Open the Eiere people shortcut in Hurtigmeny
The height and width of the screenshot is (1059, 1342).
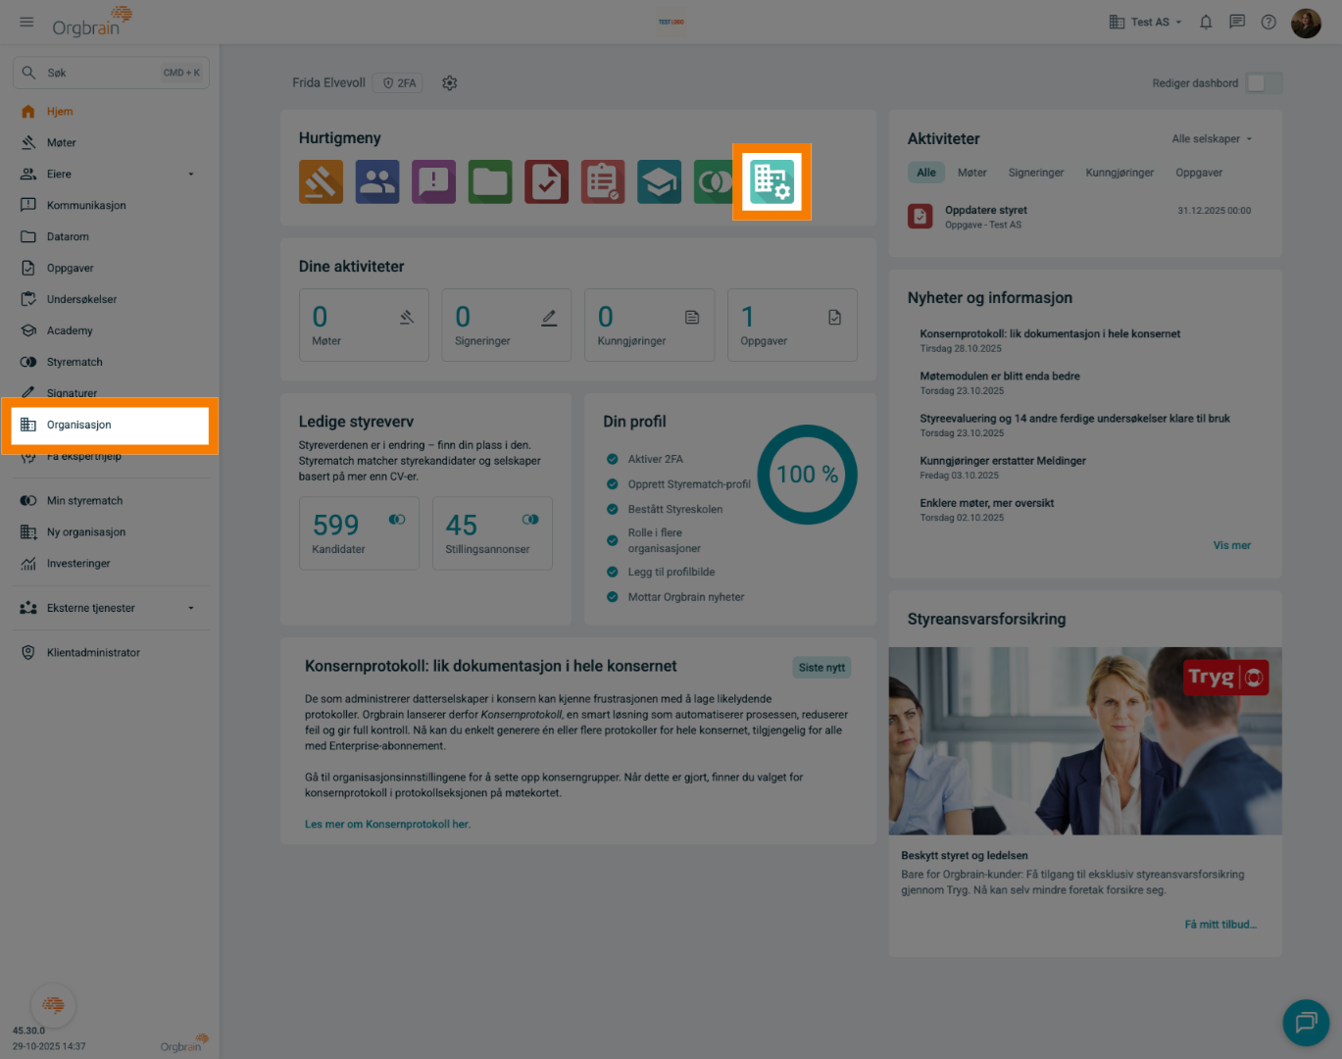click(377, 181)
